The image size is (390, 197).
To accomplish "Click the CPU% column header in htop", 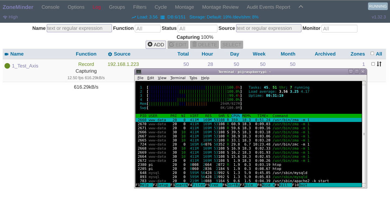I will (236, 116).
